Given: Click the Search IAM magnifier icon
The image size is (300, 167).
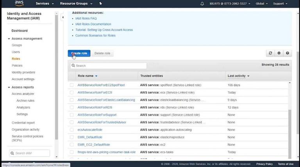Looking at the screenshot, I should 12,153.
